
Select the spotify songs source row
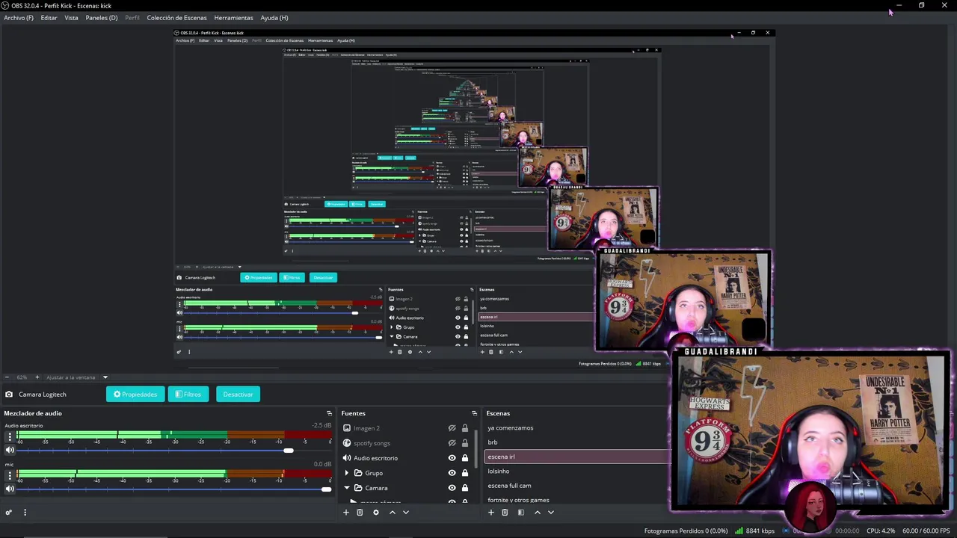click(405, 443)
